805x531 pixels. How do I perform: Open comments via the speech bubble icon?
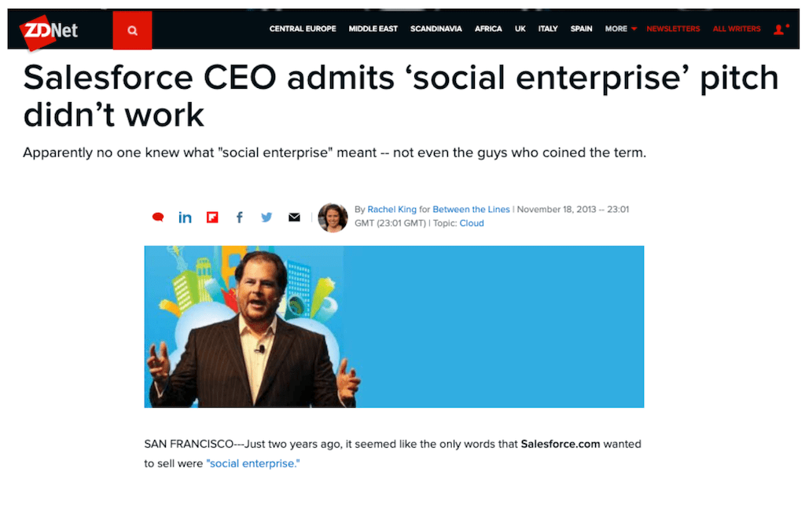(158, 217)
